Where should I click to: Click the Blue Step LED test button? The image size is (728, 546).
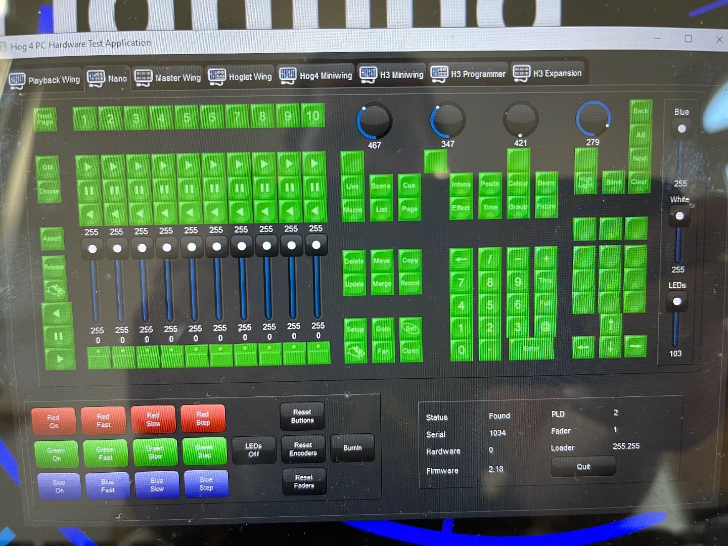click(x=206, y=483)
